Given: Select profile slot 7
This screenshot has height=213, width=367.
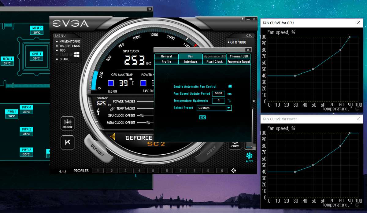Looking at the screenshot, I should click(181, 171).
